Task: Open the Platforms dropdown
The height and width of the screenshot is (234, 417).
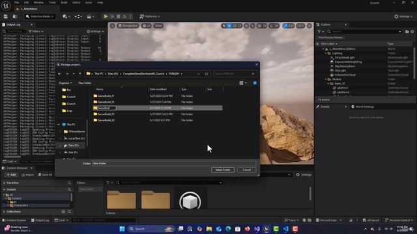Action: click(x=150, y=16)
